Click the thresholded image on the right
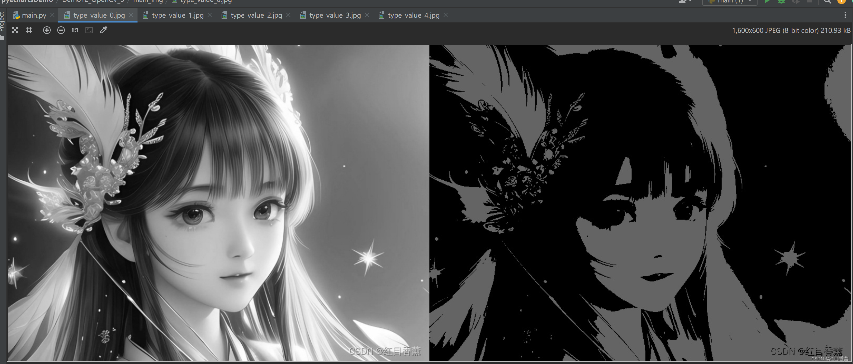Image resolution: width=853 pixels, height=364 pixels. pos(640,202)
